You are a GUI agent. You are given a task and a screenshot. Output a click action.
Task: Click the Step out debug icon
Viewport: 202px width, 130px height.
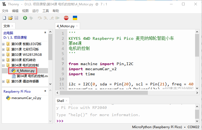pos(52,18)
